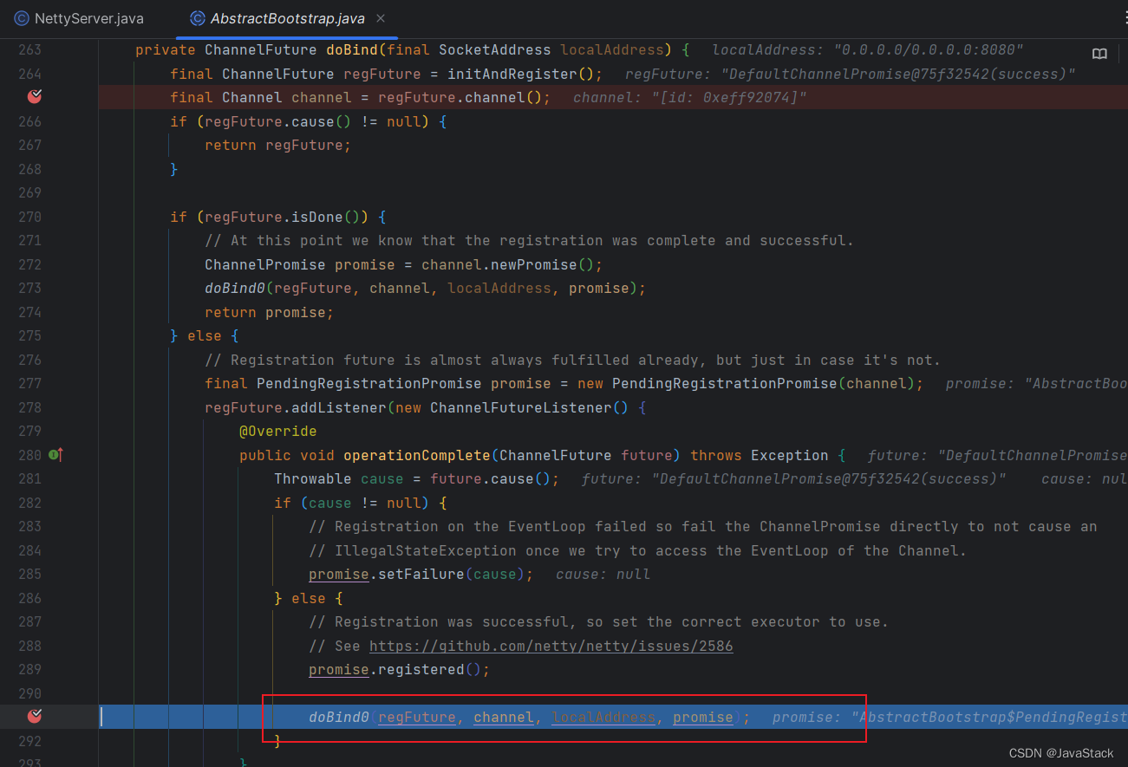The height and width of the screenshot is (767, 1128).
Task: Click the channel argument on highlighted line
Action: coord(504,718)
